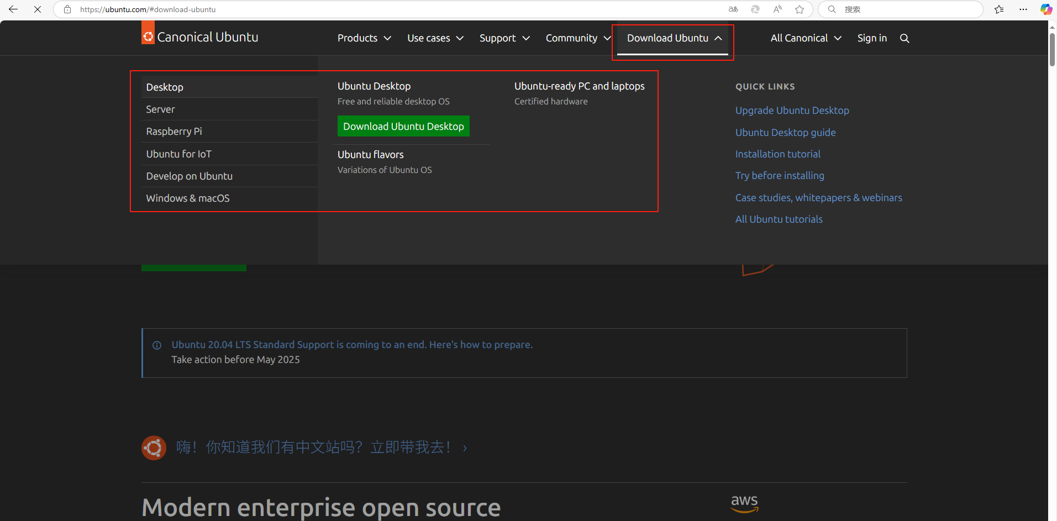Screen dimensions: 1057x521
Task: Expand the All Canonical dropdown
Action: 806,38
